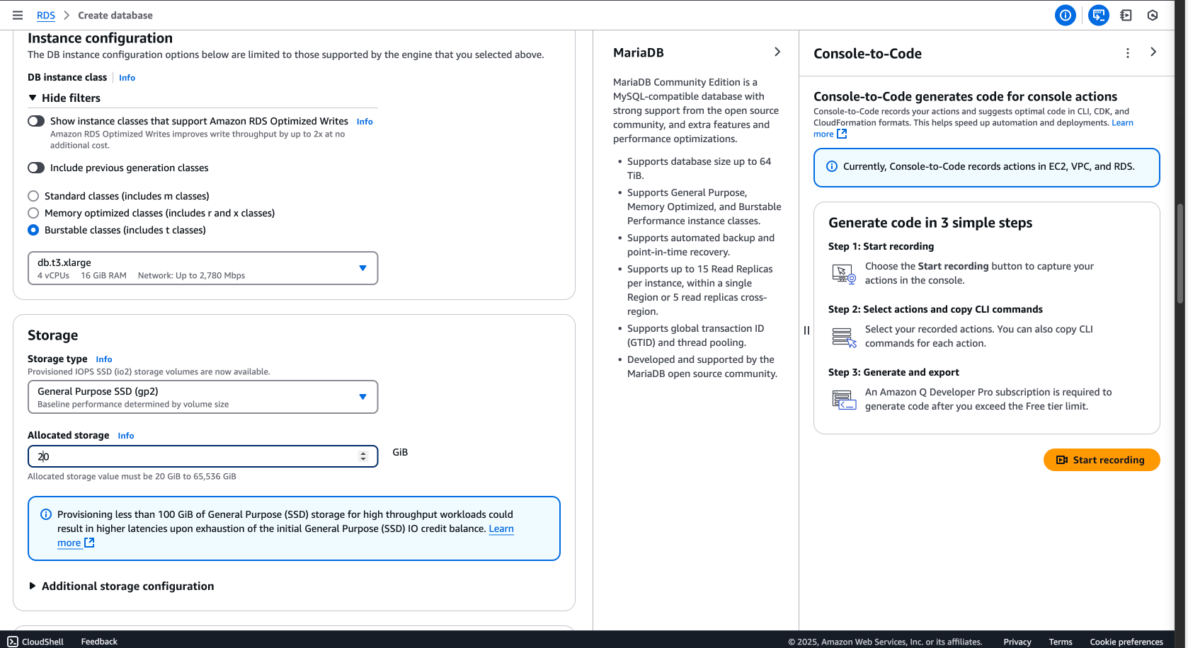Expand Additional storage configuration

pyautogui.click(x=120, y=586)
